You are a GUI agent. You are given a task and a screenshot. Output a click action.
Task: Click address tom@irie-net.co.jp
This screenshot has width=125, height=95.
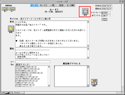tap(24, 83)
